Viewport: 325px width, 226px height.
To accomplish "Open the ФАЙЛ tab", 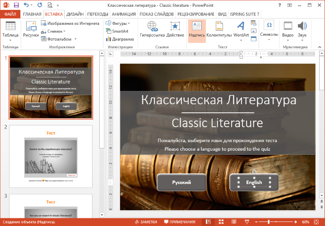I will (x=10, y=14).
